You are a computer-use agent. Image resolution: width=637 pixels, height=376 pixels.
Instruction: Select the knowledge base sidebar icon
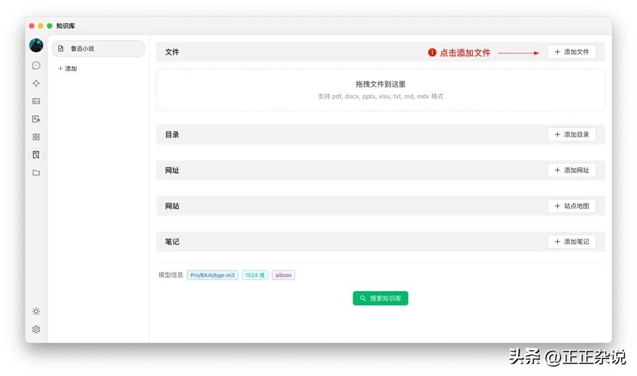click(x=36, y=155)
